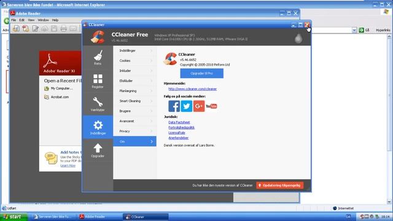Select Inkluder settings submenu item
393x221 pixels.
tap(135, 71)
